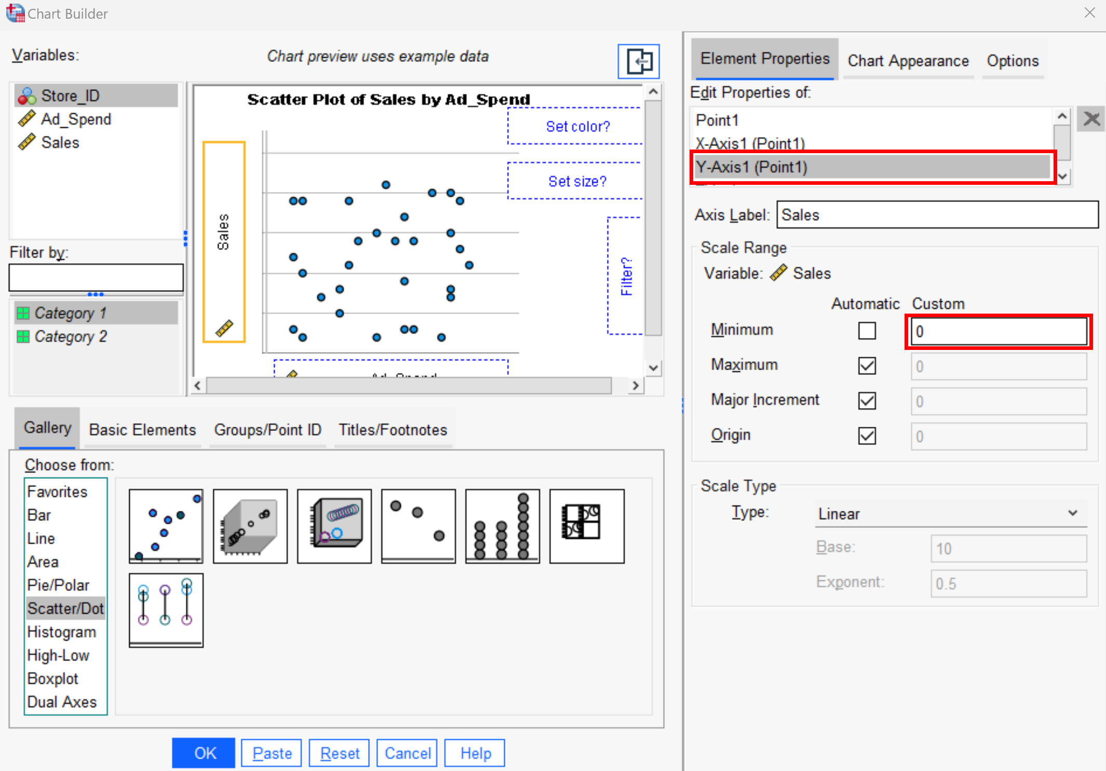Click the Set color drop zone

click(x=575, y=126)
